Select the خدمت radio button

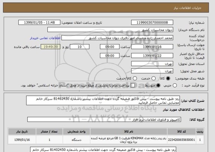tap(153, 78)
